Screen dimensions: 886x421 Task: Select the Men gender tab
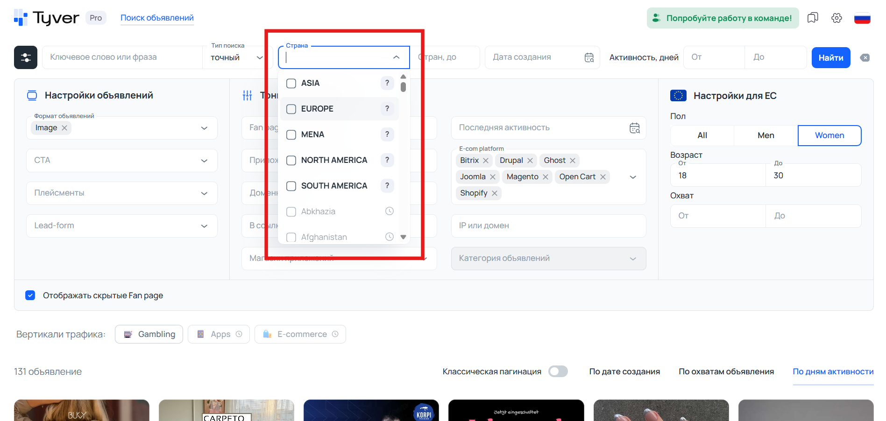click(x=766, y=135)
